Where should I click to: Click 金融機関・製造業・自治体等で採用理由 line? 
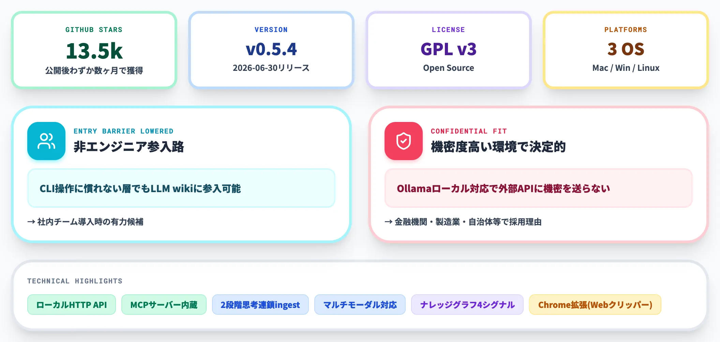[463, 222]
